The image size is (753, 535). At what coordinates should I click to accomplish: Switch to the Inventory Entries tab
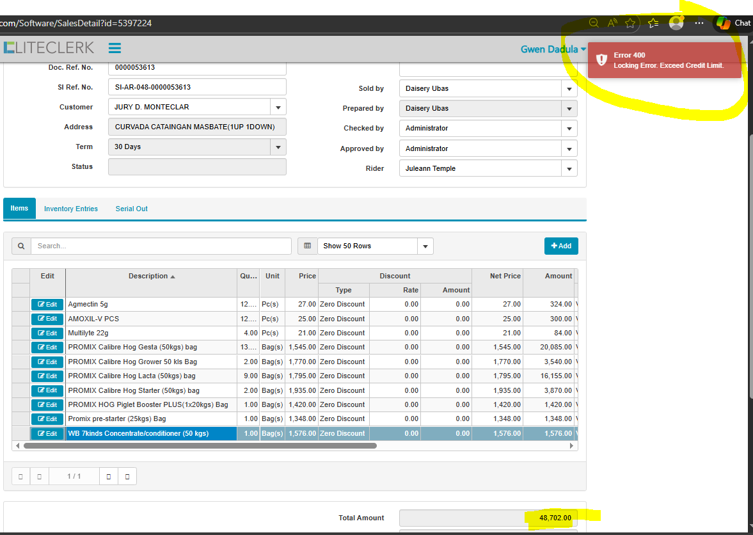click(71, 209)
